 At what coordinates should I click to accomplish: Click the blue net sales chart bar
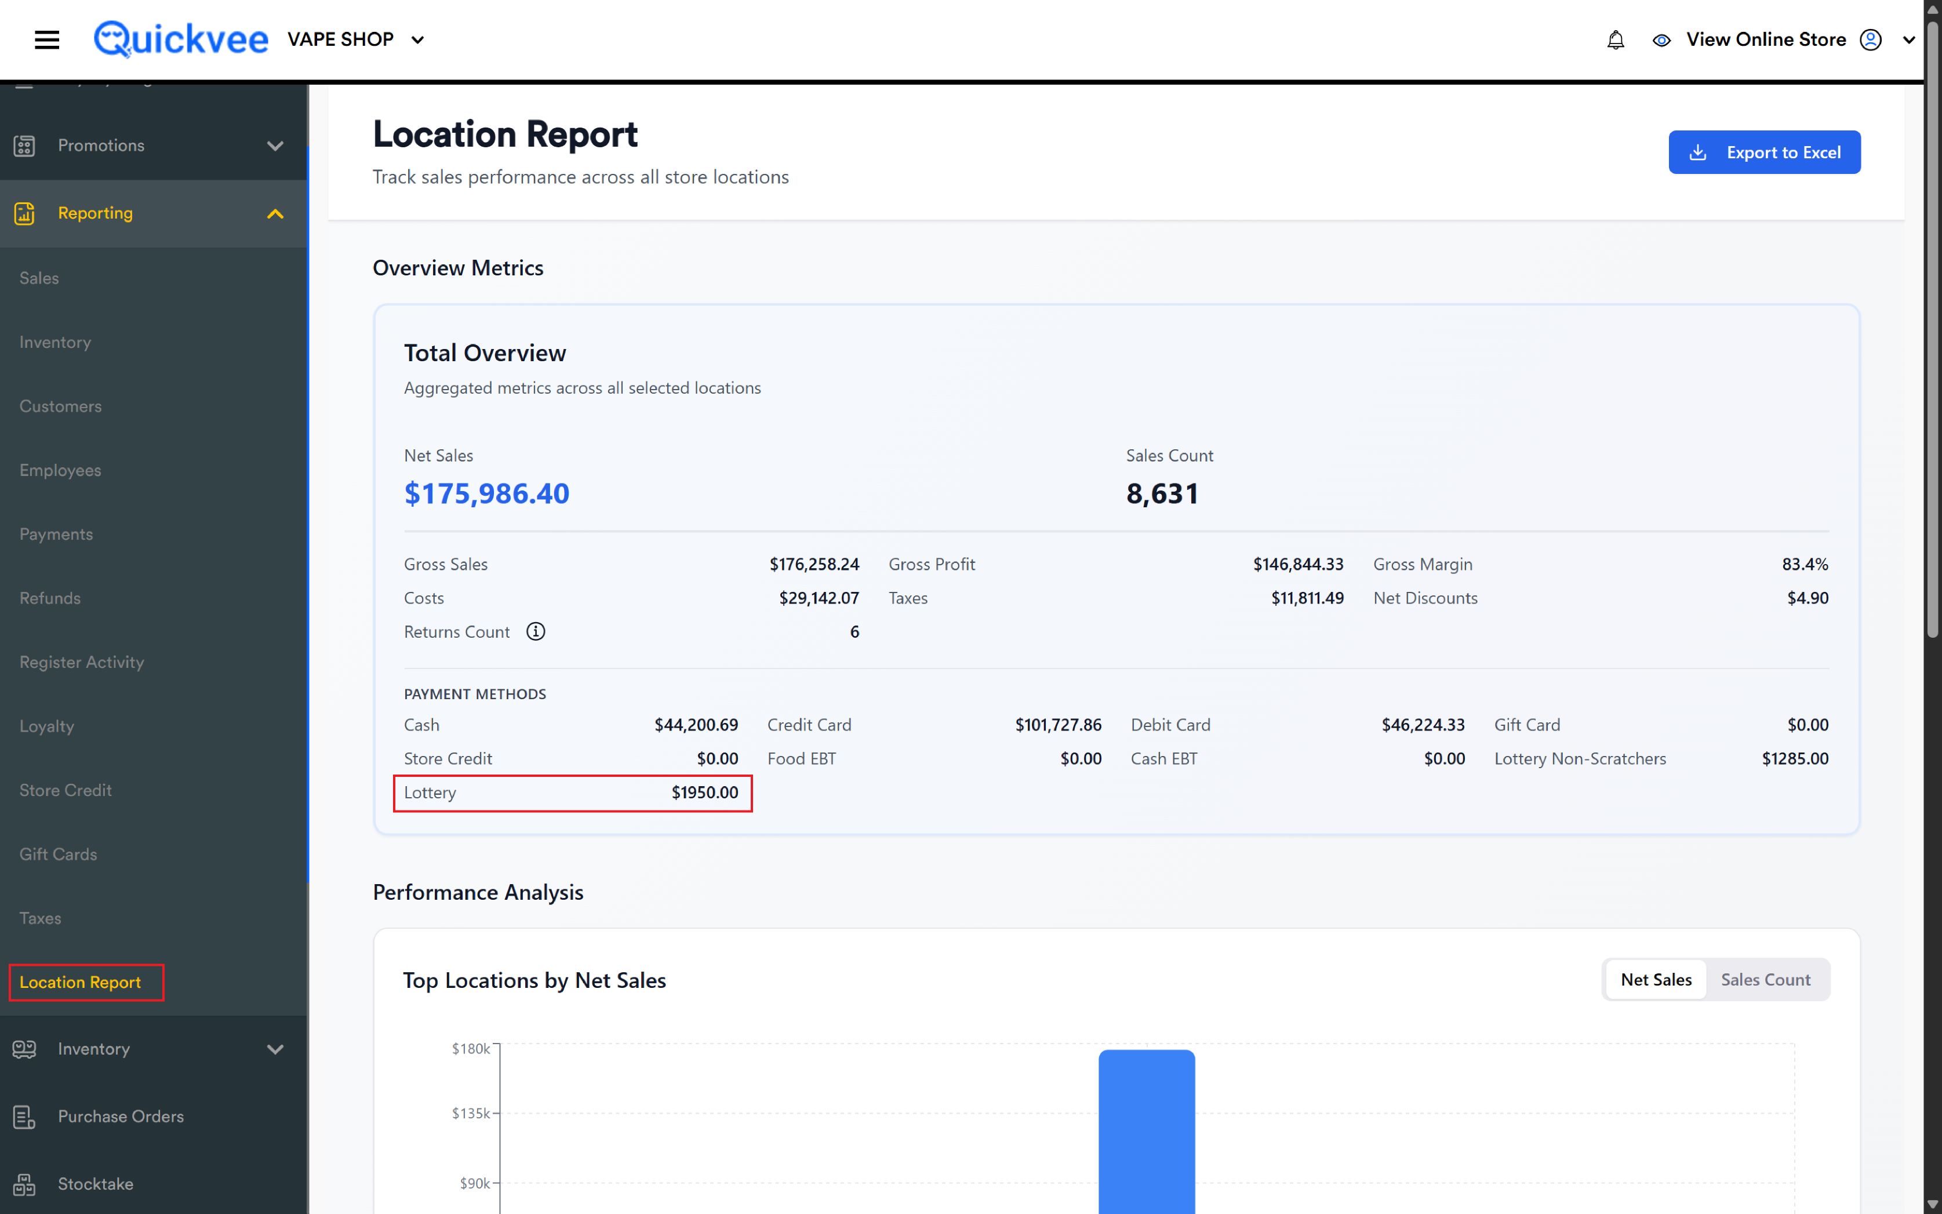pos(1147,1131)
